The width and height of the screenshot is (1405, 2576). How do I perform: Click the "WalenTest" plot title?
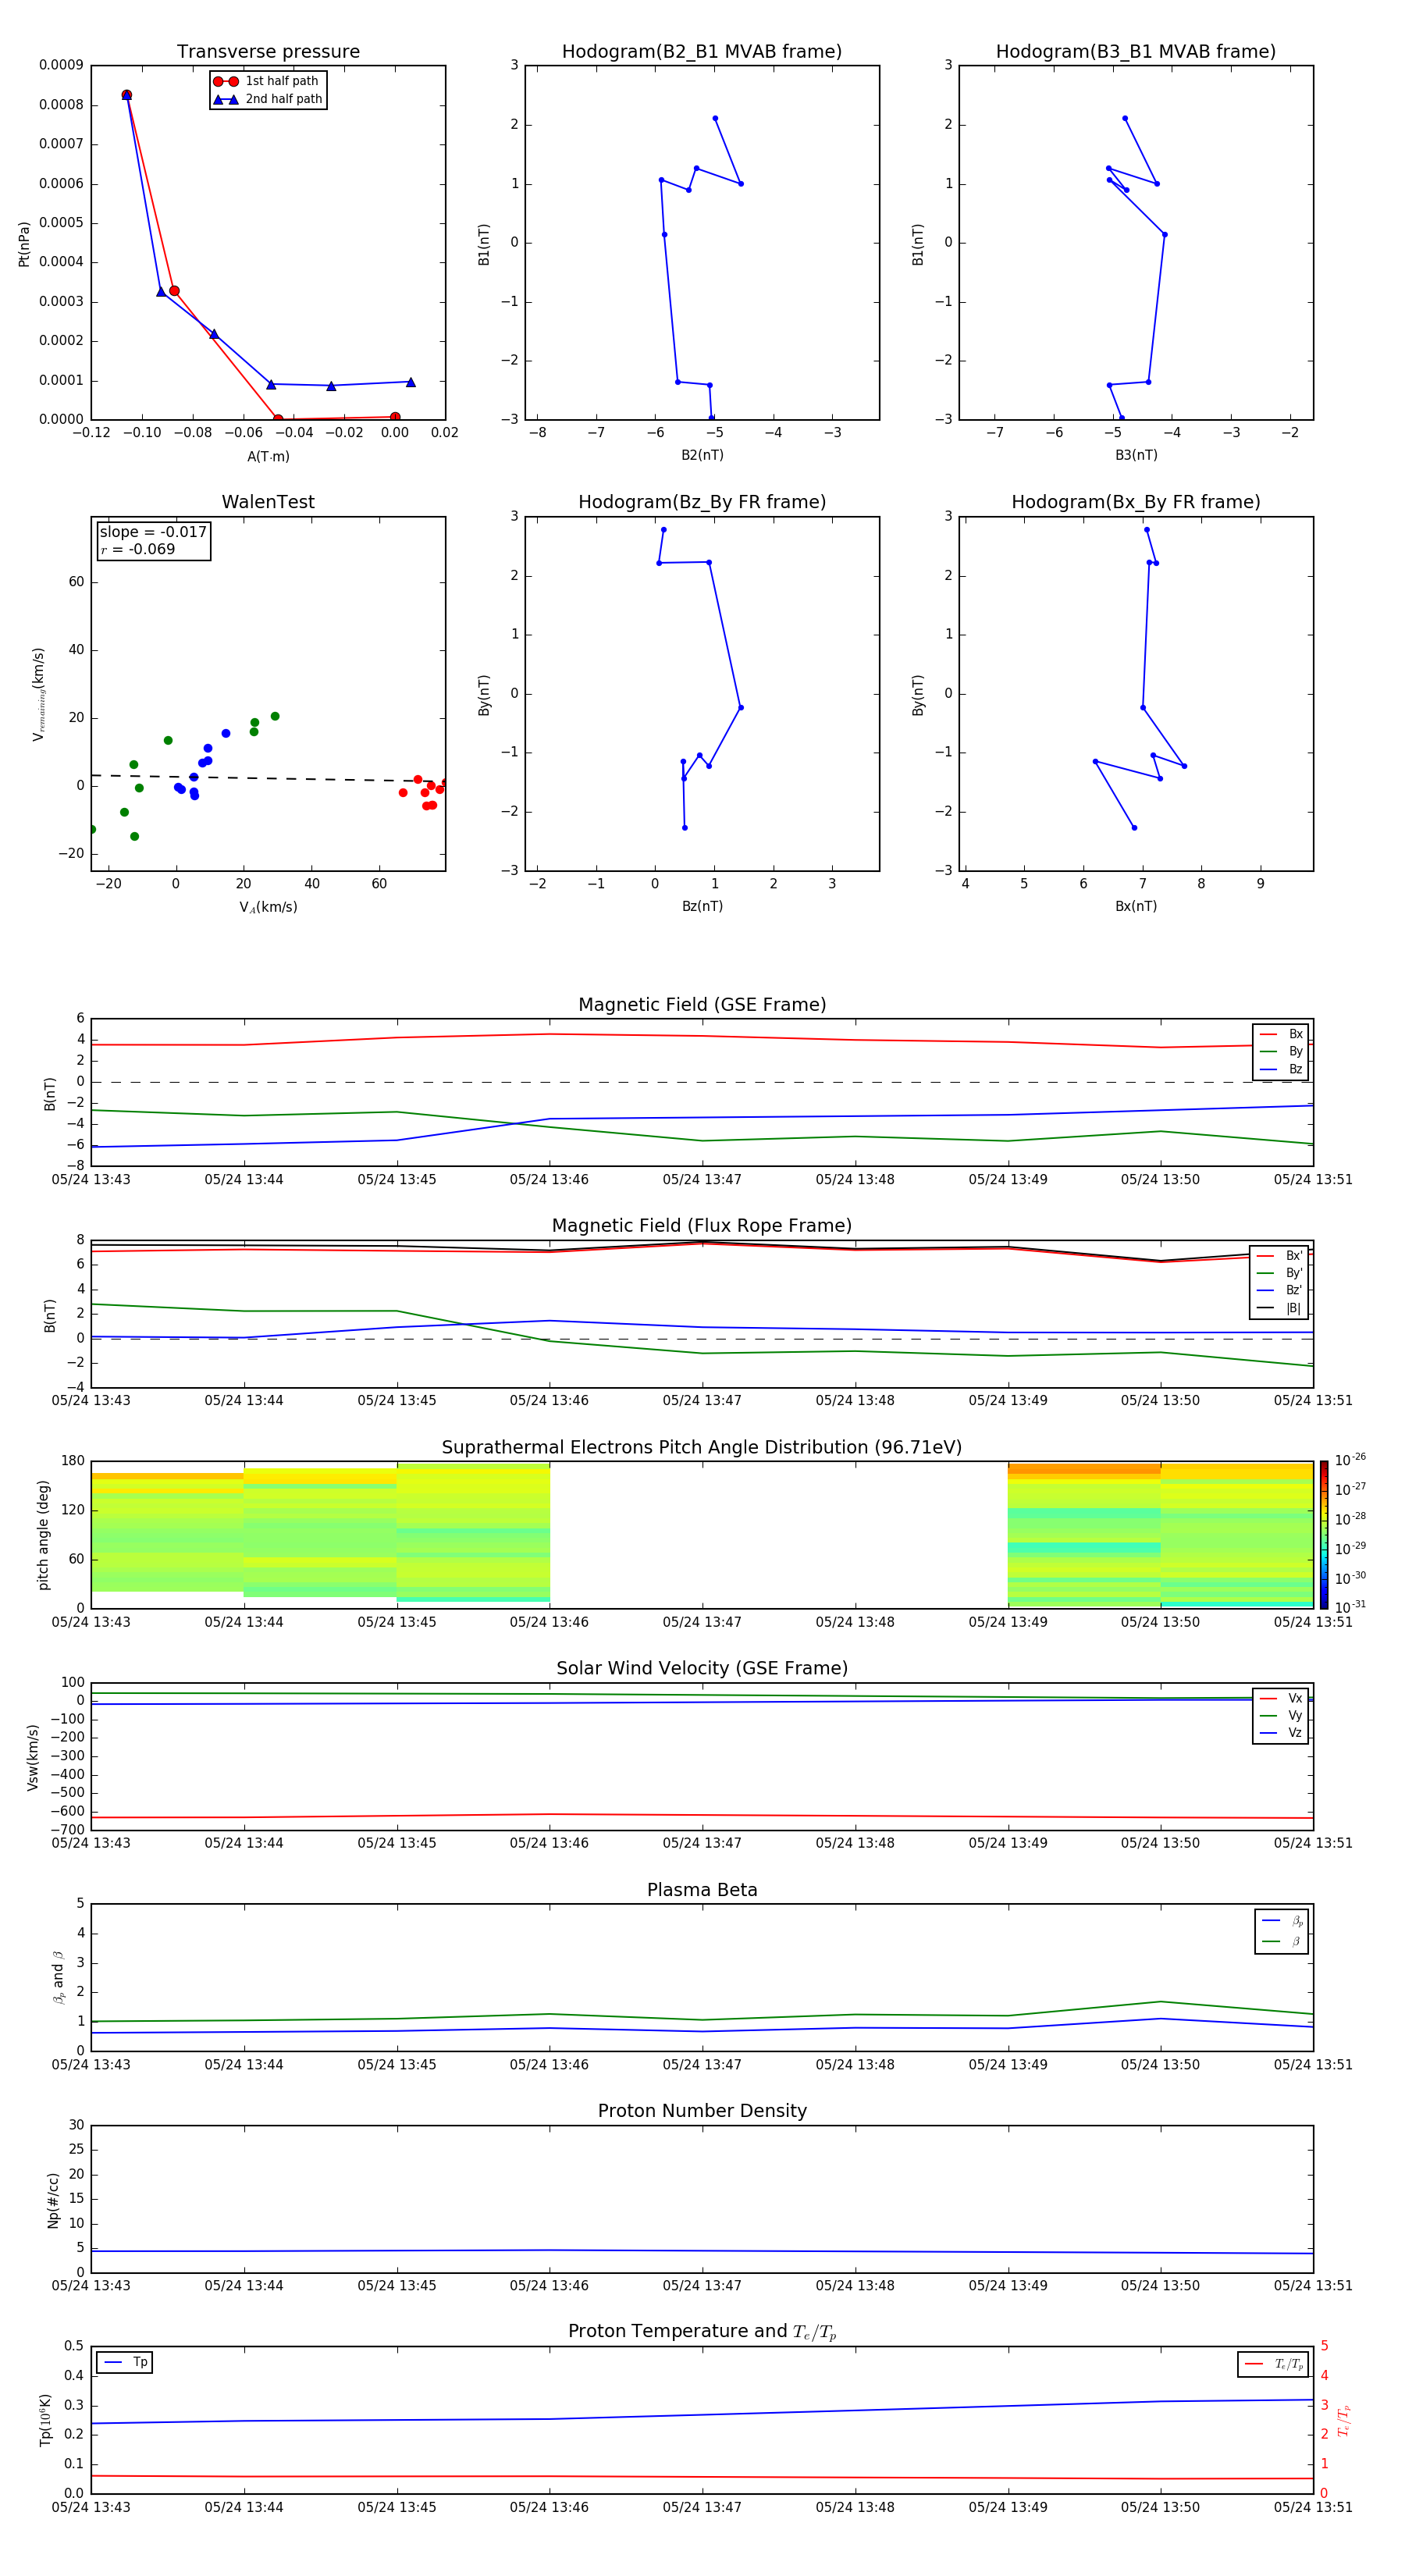(268, 502)
